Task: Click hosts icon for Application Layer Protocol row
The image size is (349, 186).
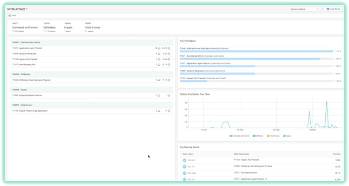Action: point(159,48)
